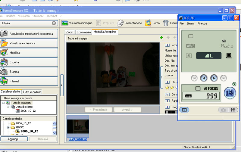Click image quality L indicator in EOS 5D

(x=209, y=56)
